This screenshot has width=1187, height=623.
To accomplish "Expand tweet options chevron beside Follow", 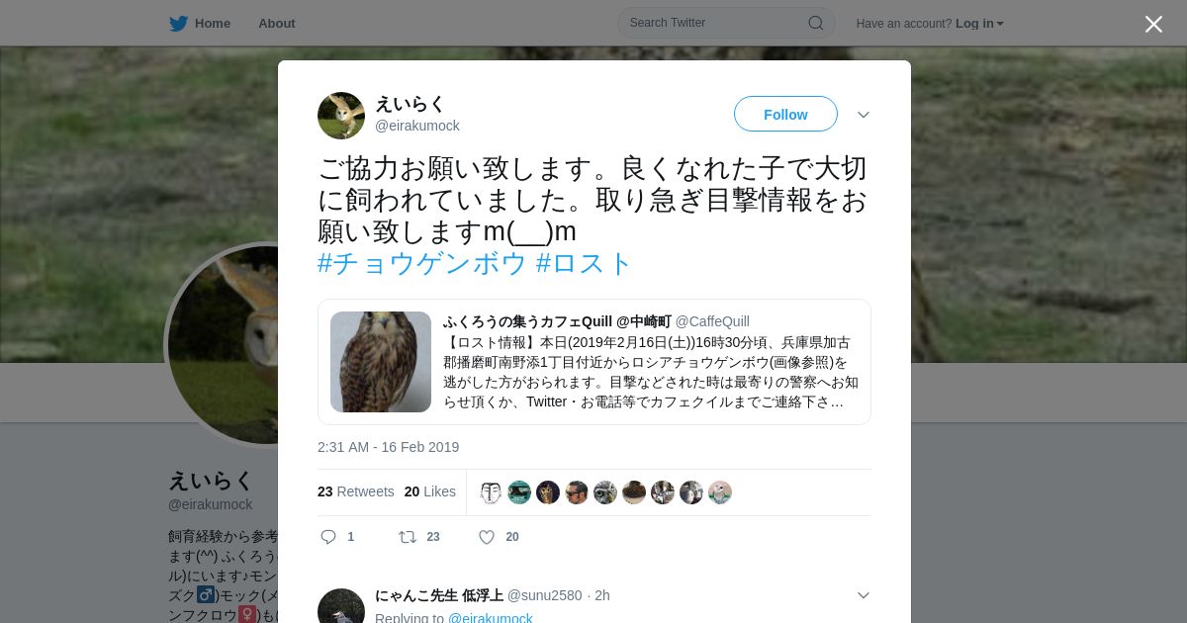I will point(864,115).
